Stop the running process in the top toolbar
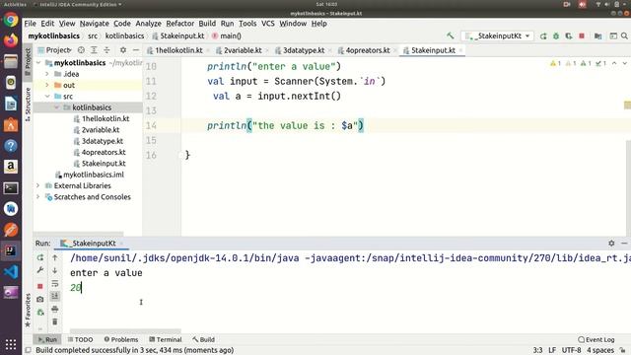 point(582,35)
